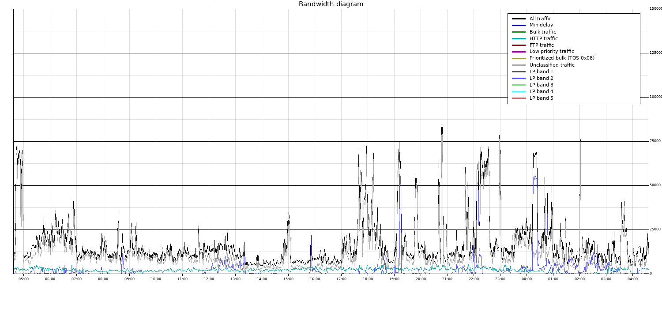Image resolution: width=662 pixels, height=331 pixels.
Task: Click the black All traffic legend line
Action: click(x=519, y=19)
